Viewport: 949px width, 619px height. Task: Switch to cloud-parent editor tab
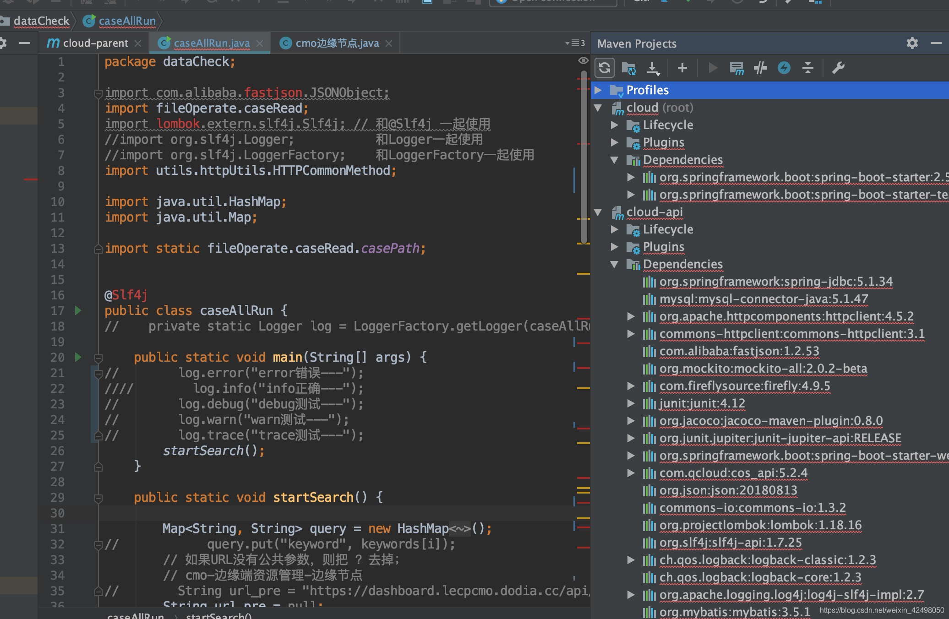[x=95, y=43]
